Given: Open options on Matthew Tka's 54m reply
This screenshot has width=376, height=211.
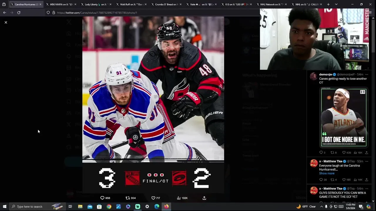Looking at the screenshot, I should [366, 188].
